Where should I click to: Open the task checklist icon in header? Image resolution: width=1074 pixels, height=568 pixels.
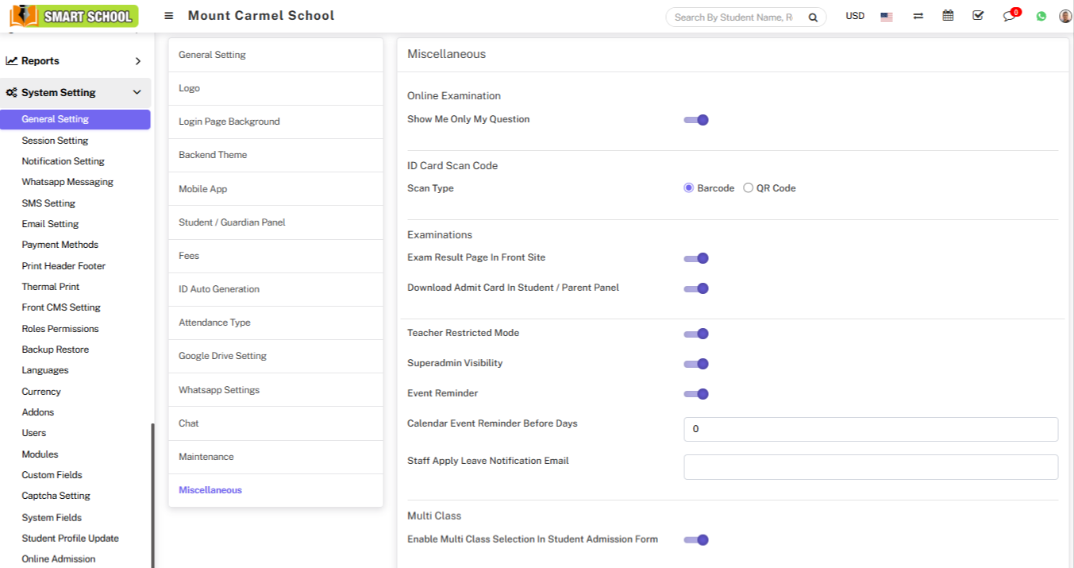click(x=978, y=16)
